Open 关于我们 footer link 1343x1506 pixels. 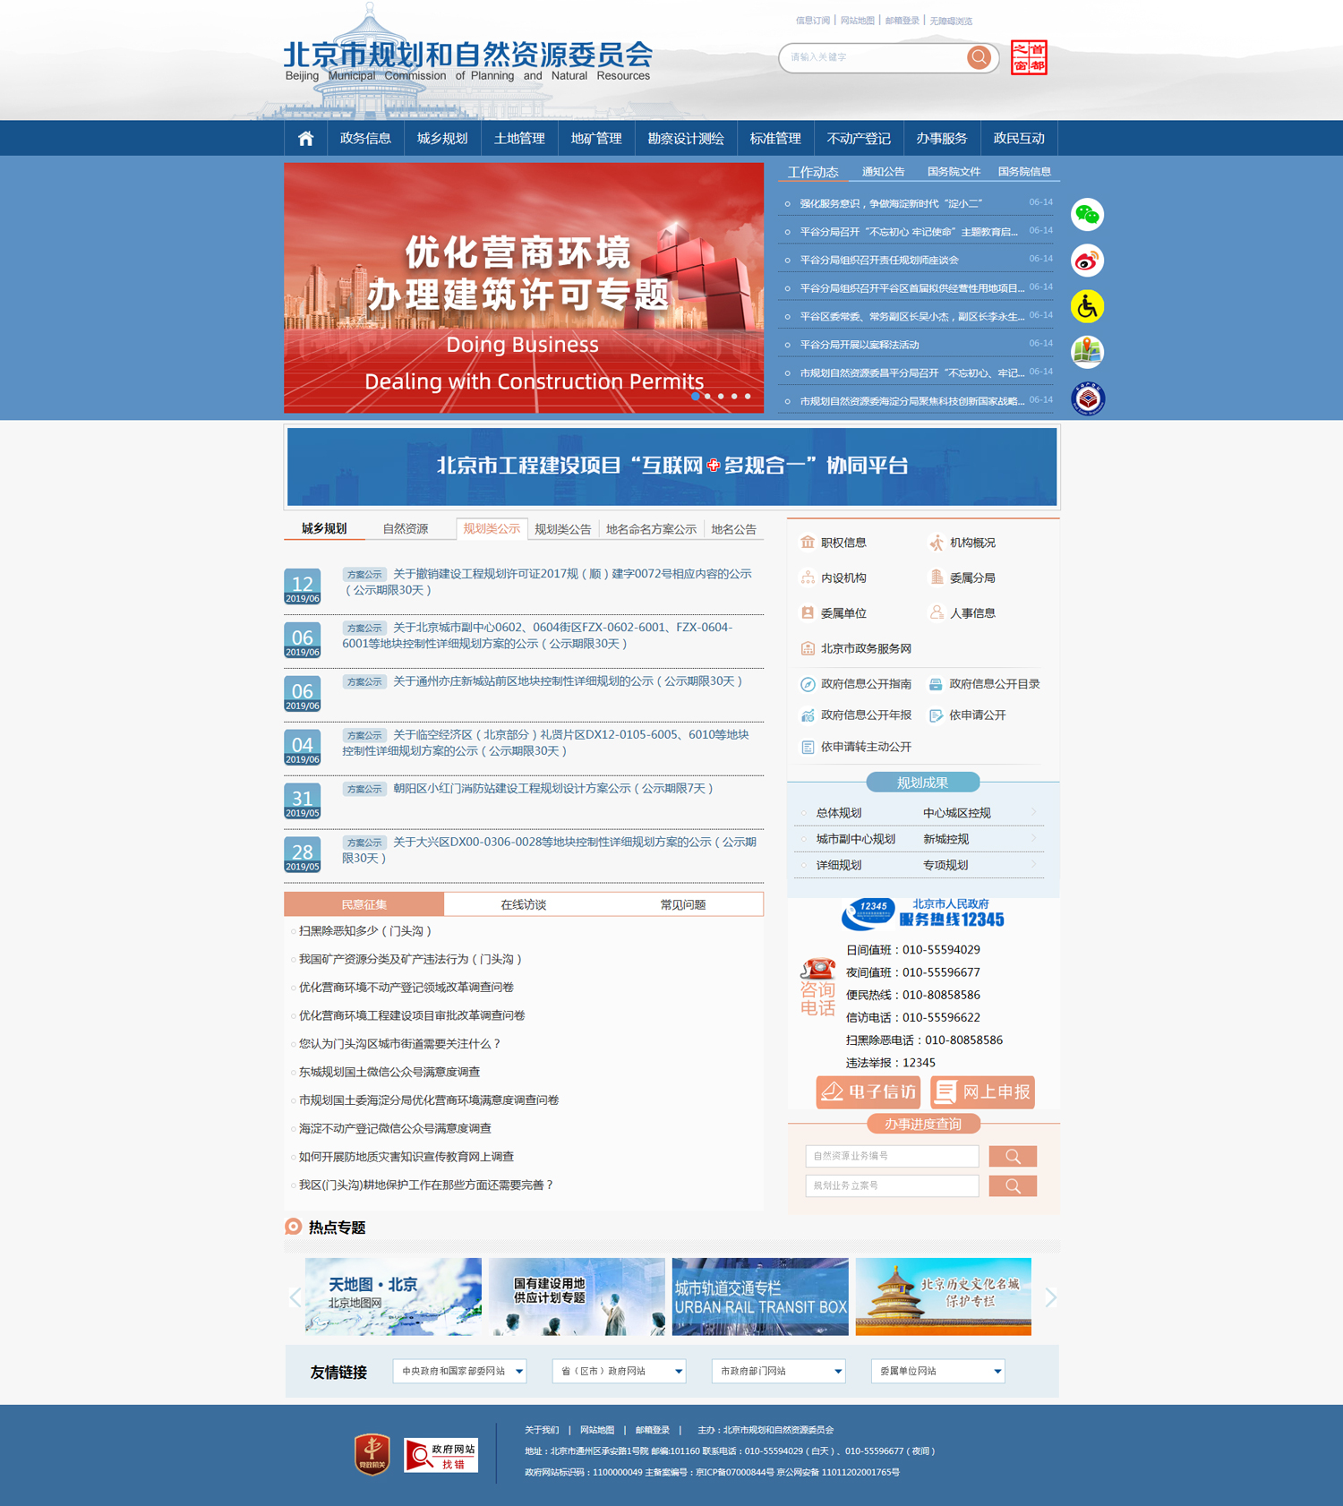coord(542,1430)
